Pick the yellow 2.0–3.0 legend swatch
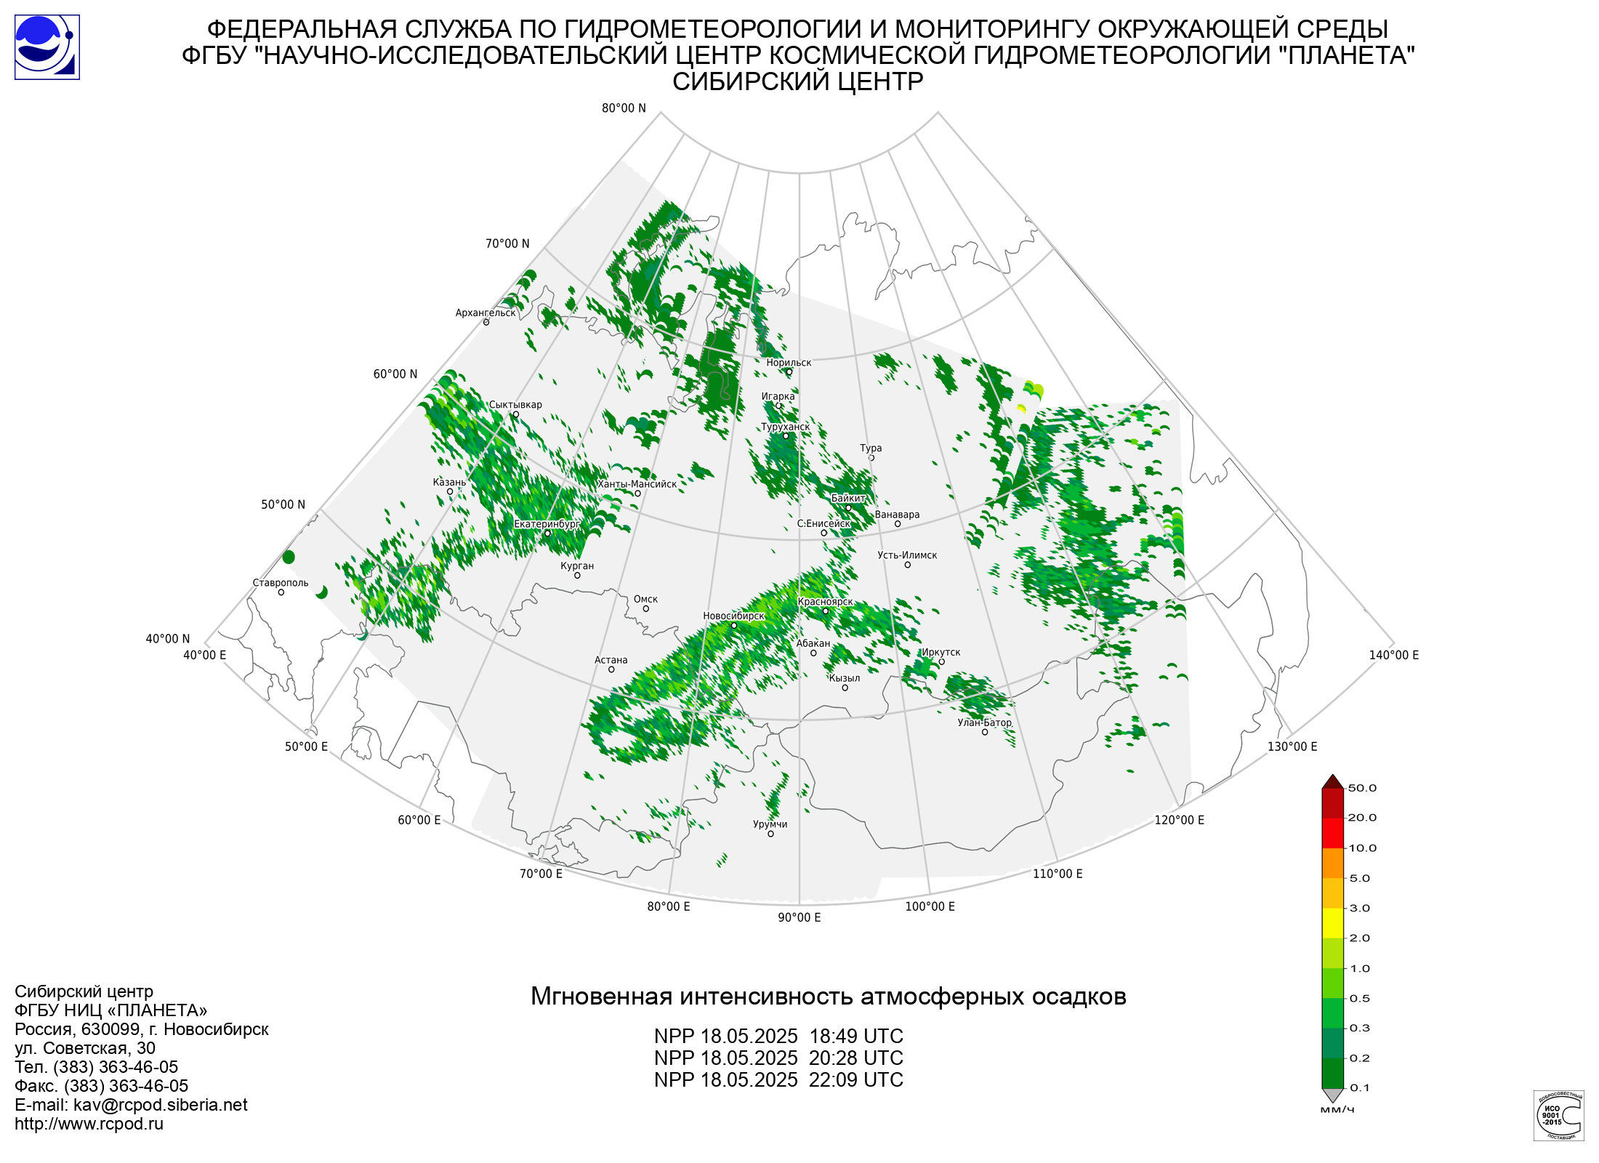The height and width of the screenshot is (1163, 1599). point(1332,923)
